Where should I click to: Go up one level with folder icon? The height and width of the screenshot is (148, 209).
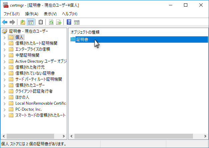coord(22,22)
